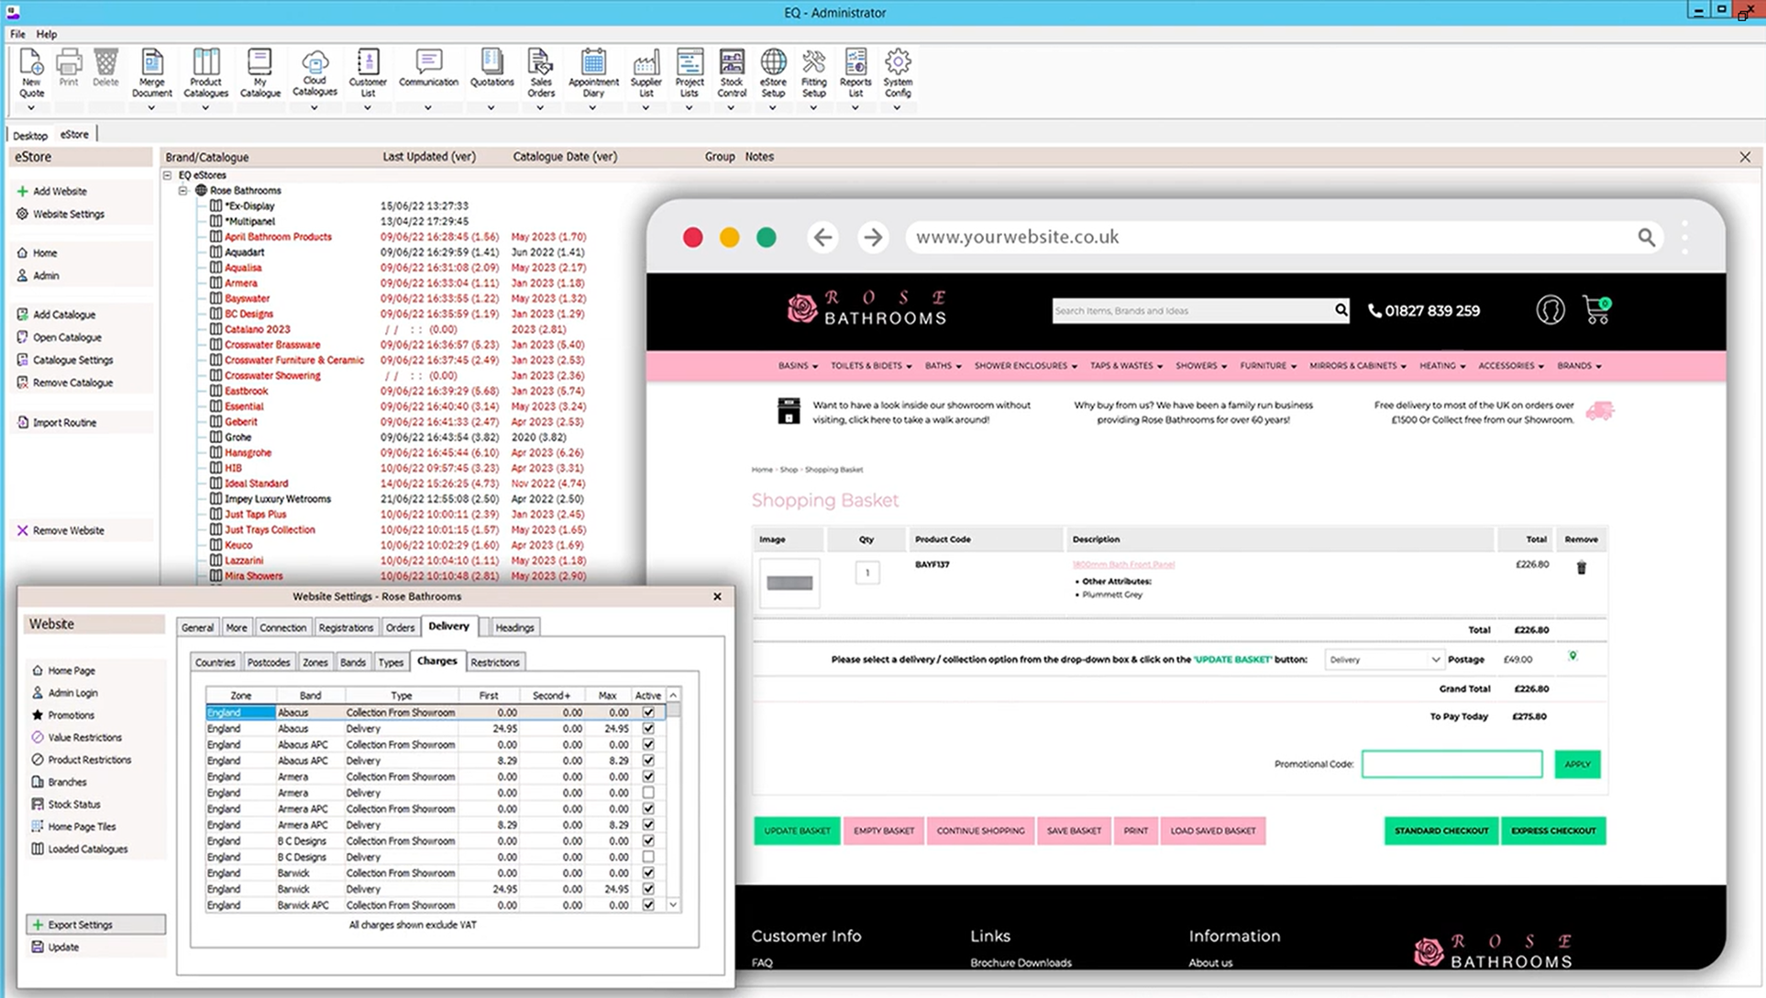This screenshot has width=1766, height=998.
Task: Click the shopping cart icon on website
Action: (x=1596, y=310)
